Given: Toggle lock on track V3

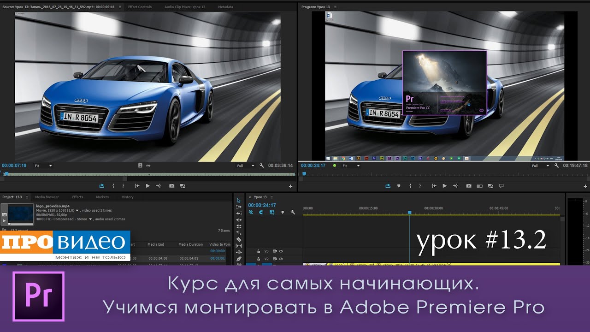Looking at the screenshot, I should click(258, 251).
